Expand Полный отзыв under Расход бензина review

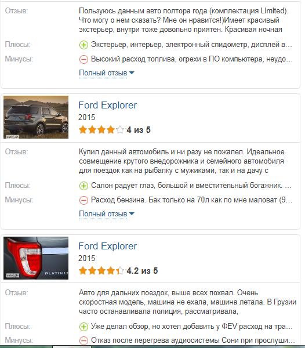103,213
